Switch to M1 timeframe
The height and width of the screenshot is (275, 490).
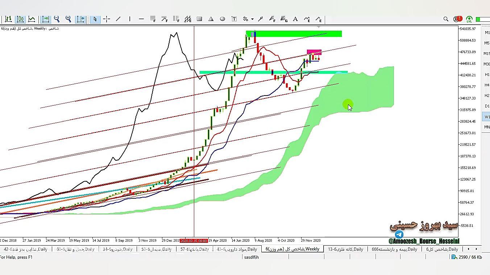(487, 33)
